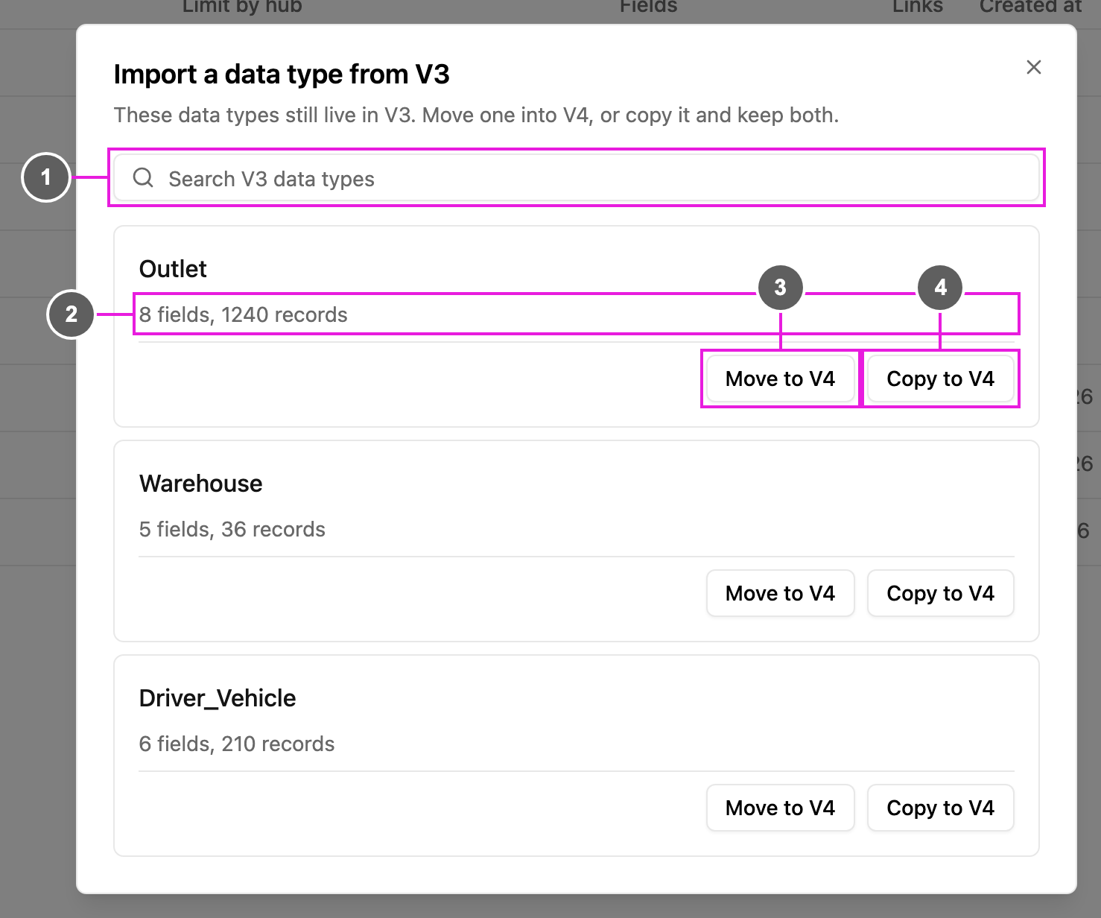This screenshot has width=1101, height=918.
Task: Select the Warehouse card title
Action: (200, 484)
